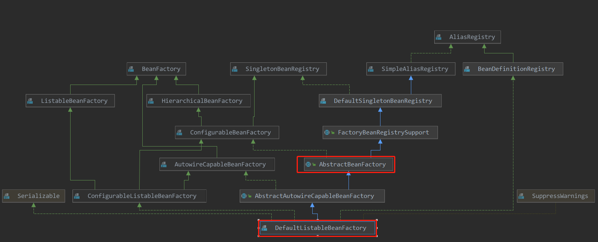The height and width of the screenshot is (242, 598).
Task: Click the interface icon beside BeanFactory
Action: coord(131,69)
